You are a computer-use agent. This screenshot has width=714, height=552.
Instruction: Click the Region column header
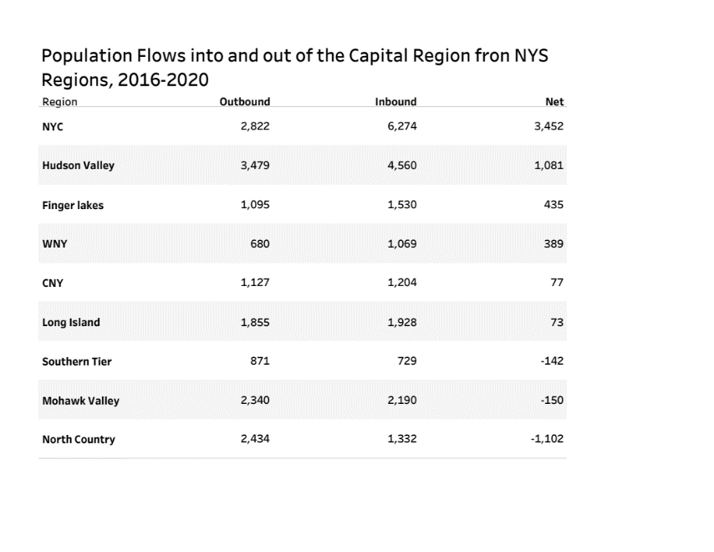59,102
